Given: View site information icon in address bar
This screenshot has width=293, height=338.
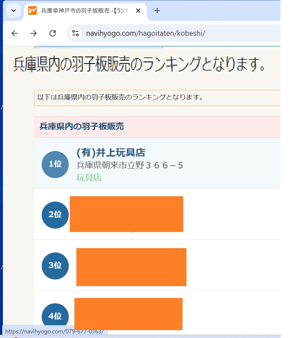Looking at the screenshot, I should point(76,33).
